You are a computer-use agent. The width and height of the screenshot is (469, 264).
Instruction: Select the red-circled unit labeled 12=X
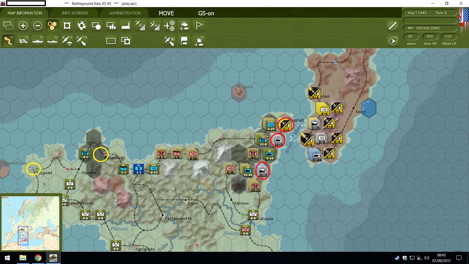point(263,171)
